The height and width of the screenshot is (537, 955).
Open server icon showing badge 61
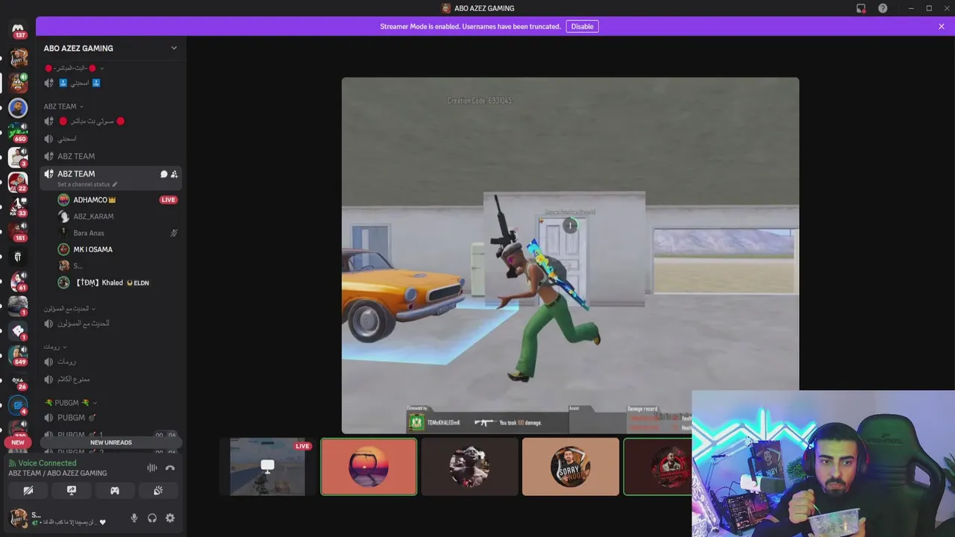tap(18, 281)
